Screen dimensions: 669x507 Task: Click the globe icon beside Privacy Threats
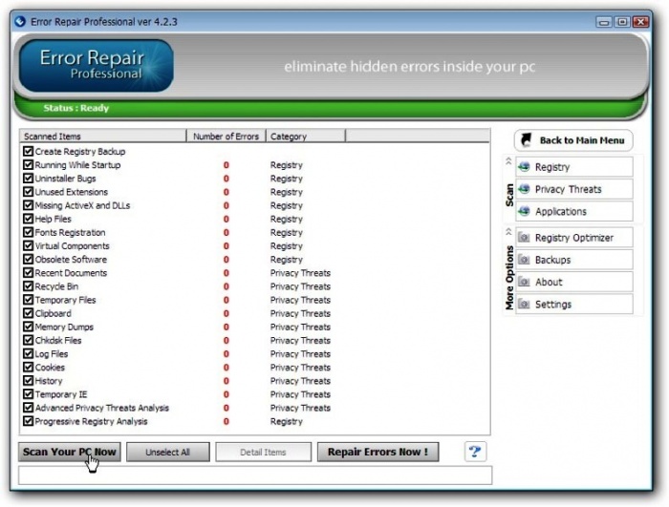524,189
